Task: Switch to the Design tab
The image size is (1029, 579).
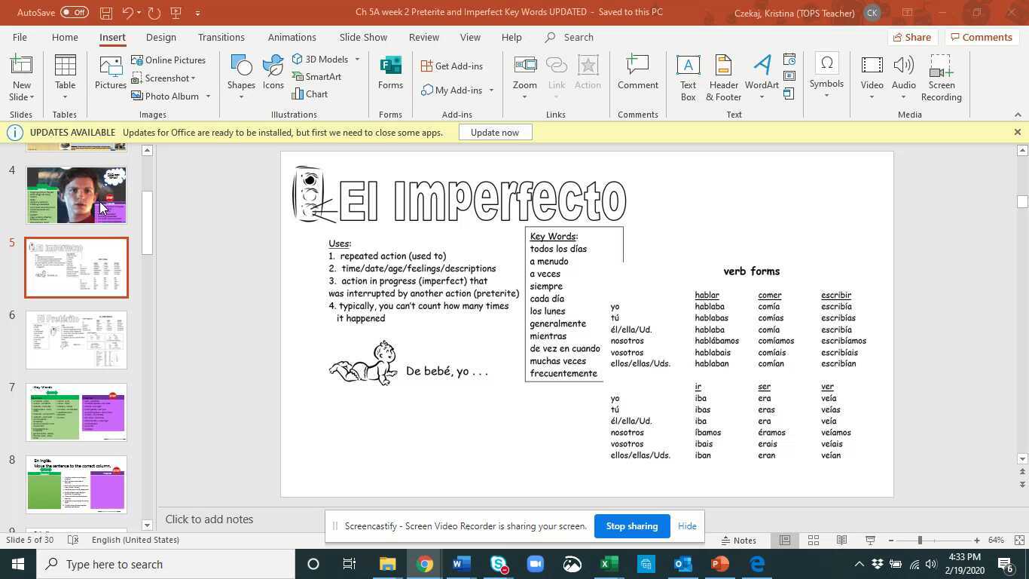Action: [x=160, y=37]
